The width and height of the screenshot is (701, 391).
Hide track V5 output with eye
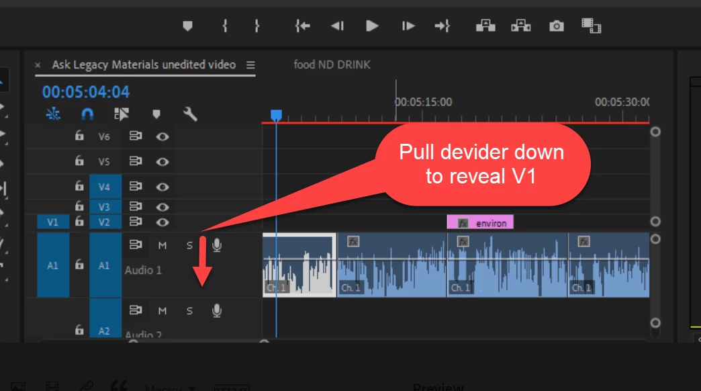point(162,161)
